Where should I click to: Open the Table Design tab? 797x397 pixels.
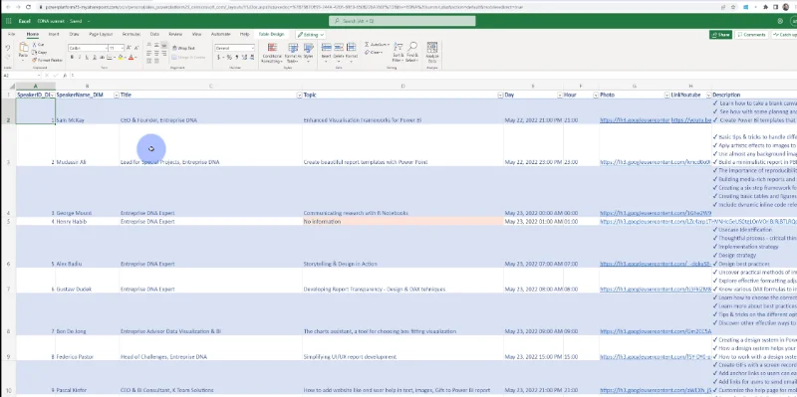(x=271, y=35)
